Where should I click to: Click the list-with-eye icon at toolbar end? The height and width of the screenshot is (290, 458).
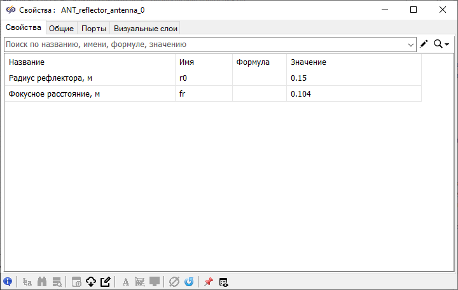pyautogui.click(x=224, y=282)
